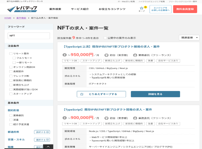Open the サービス紹介 nav menu
Image resolution: width=202 pixels, height=149 pixels.
(x=80, y=9)
